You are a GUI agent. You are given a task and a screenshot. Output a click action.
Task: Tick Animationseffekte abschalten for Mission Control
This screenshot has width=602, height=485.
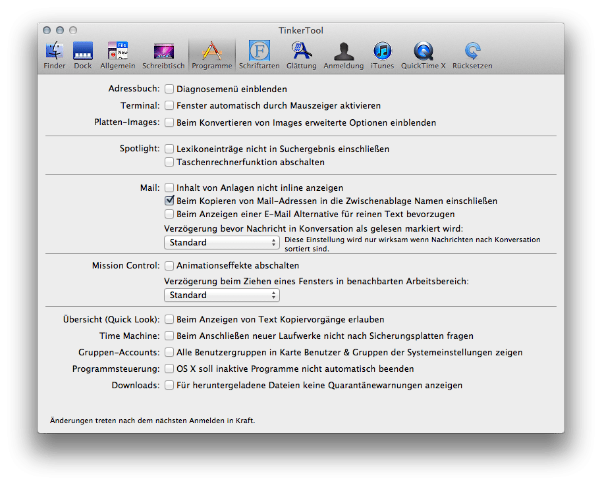pos(169,265)
